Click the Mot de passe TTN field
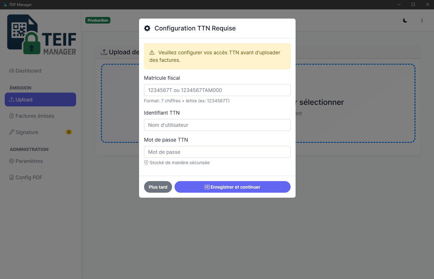This screenshot has width=434, height=279. tap(217, 152)
